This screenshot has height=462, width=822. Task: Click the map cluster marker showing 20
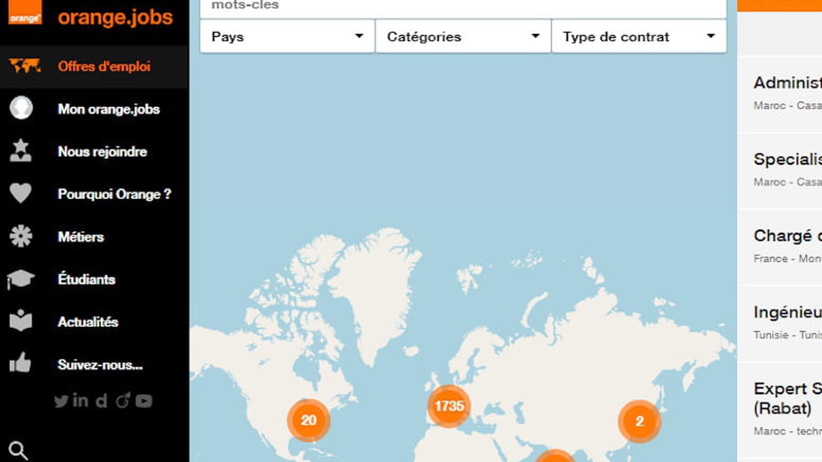(309, 420)
